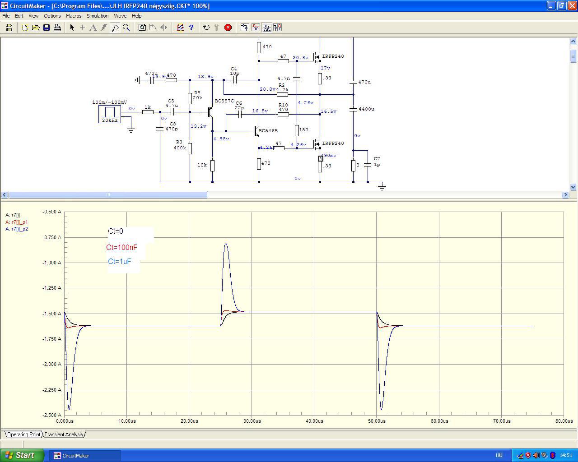Screen dimensions: 578x462
Task: Click the BC546B transistor label
Action: [268, 131]
